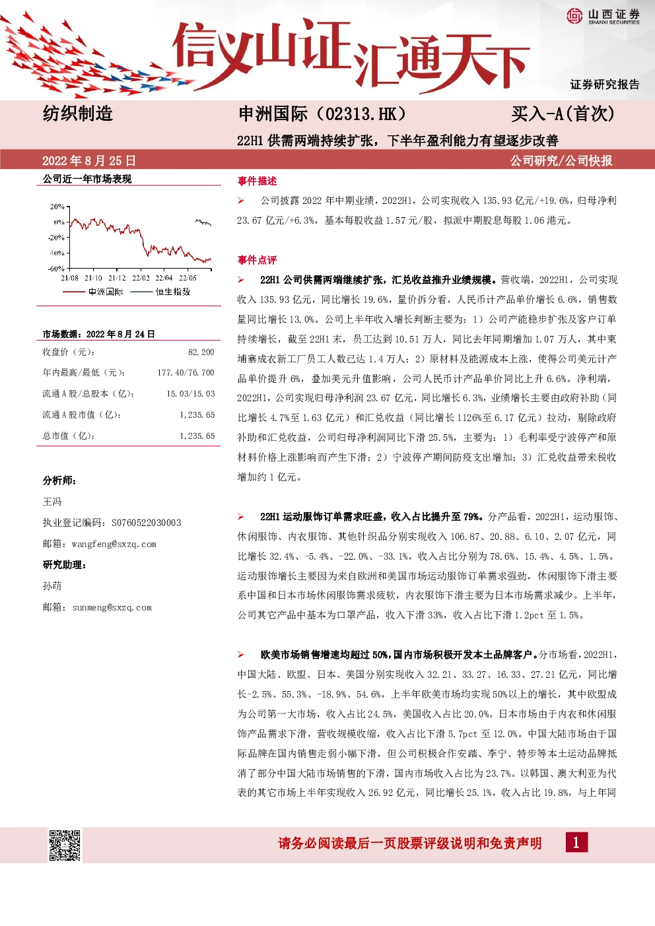655x926 pixels.
Task: Click the 公司研究/公司快报 label
Action: coord(561,160)
